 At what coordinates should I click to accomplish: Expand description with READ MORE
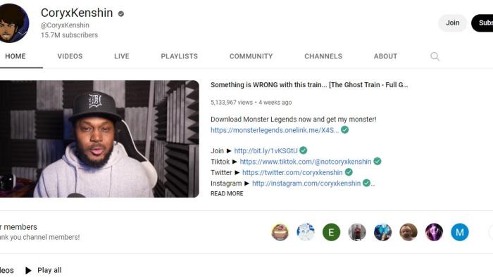227,193
